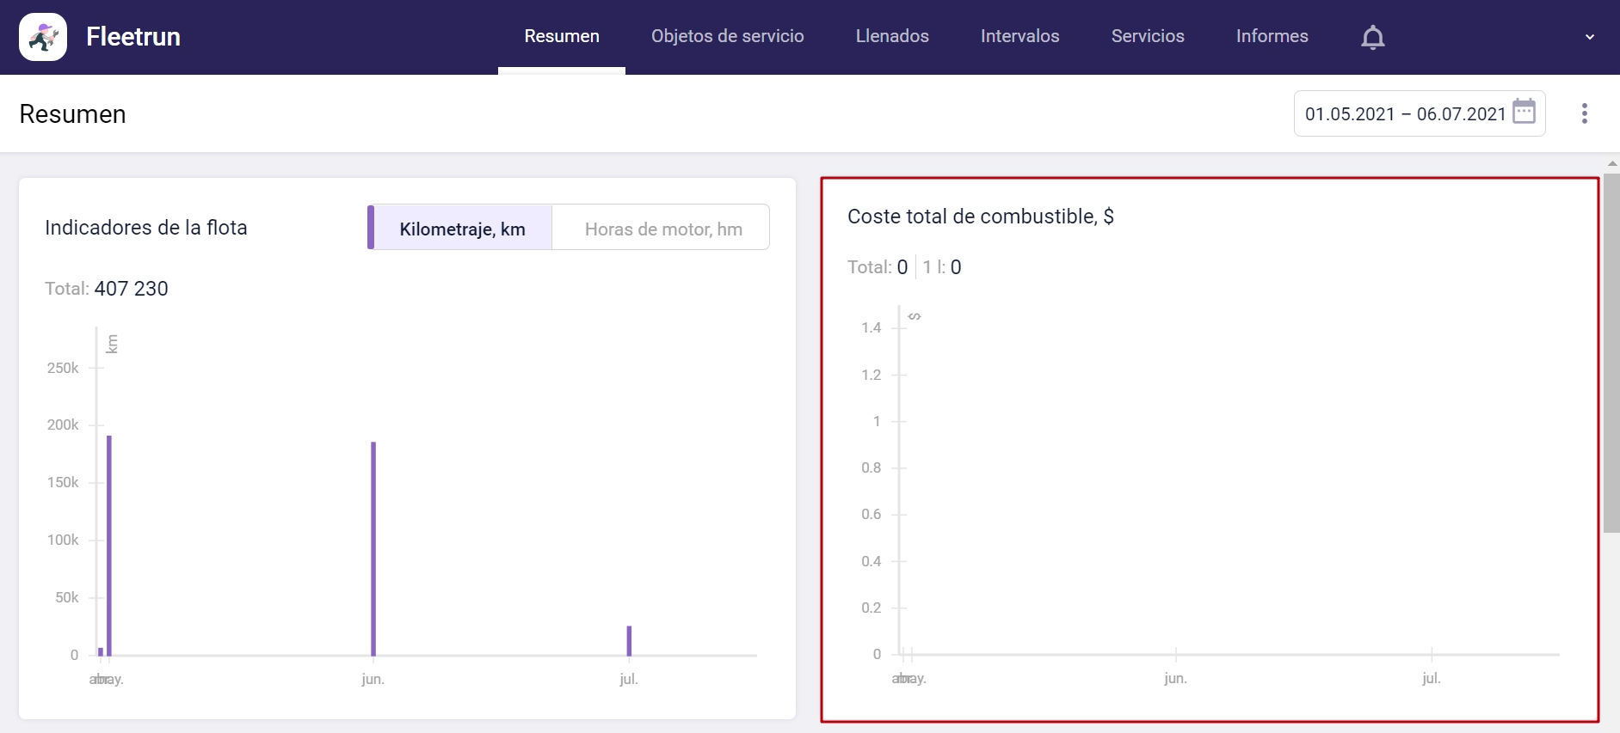Click the July mileage bar
The width and height of the screenshot is (1620, 733).
[629, 640]
